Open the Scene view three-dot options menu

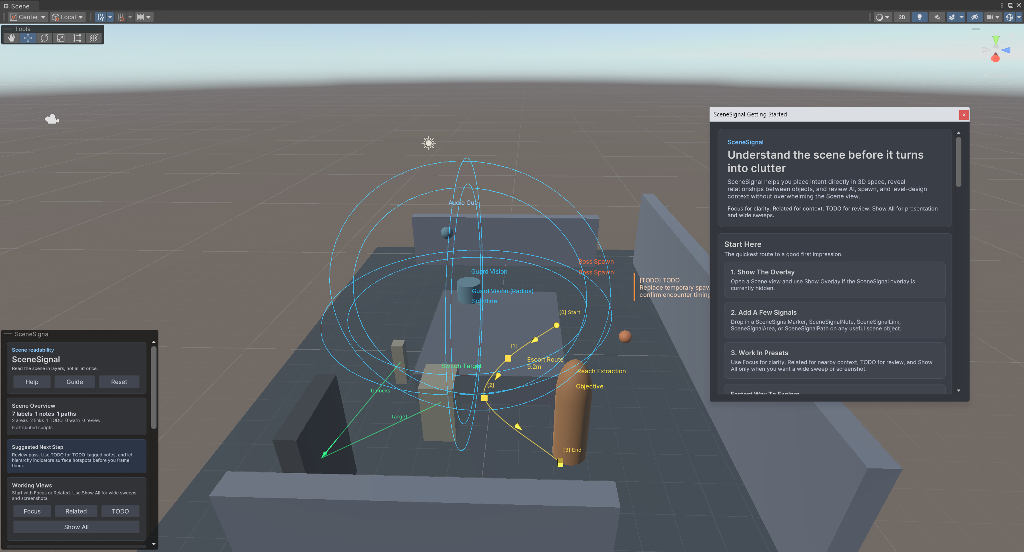(x=1002, y=5)
